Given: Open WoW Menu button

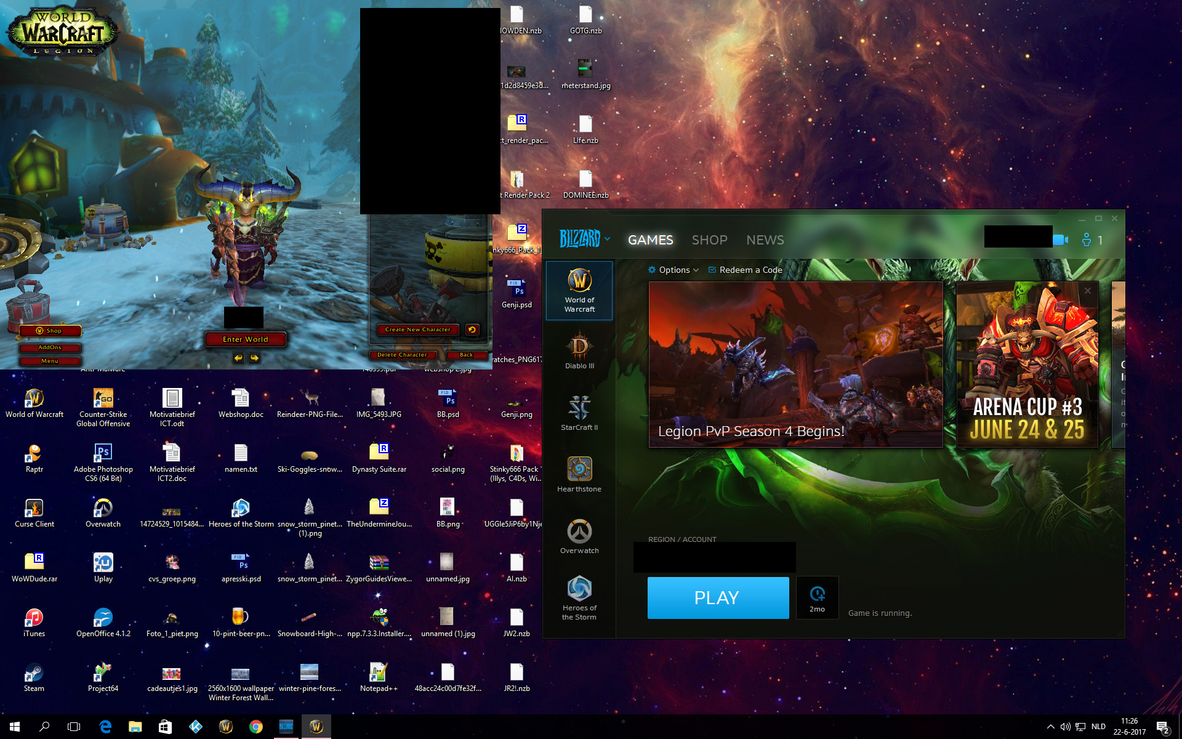Looking at the screenshot, I should pyautogui.click(x=49, y=361).
